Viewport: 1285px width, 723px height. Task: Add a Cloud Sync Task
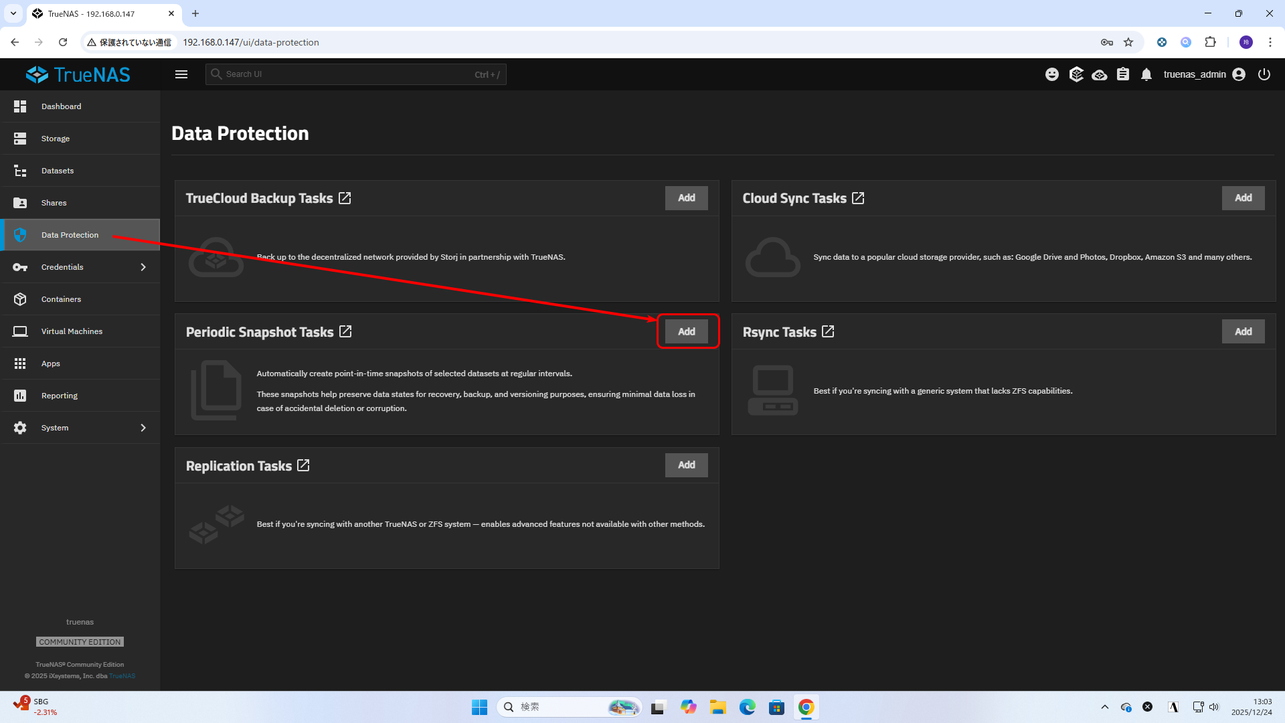click(1243, 198)
